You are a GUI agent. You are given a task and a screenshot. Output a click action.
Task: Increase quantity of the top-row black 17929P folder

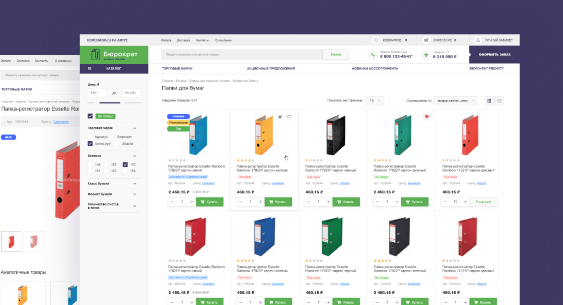pos(328,202)
